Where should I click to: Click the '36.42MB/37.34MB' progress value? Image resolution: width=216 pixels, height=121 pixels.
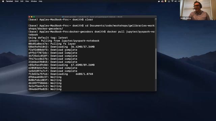pos(83,47)
